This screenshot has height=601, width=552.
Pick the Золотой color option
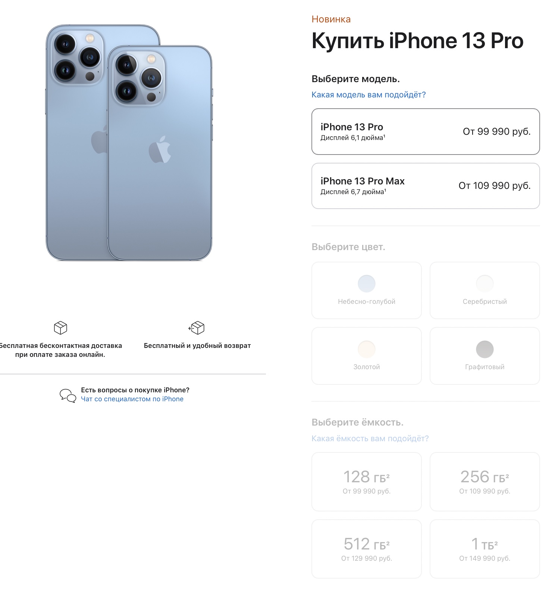point(367,356)
